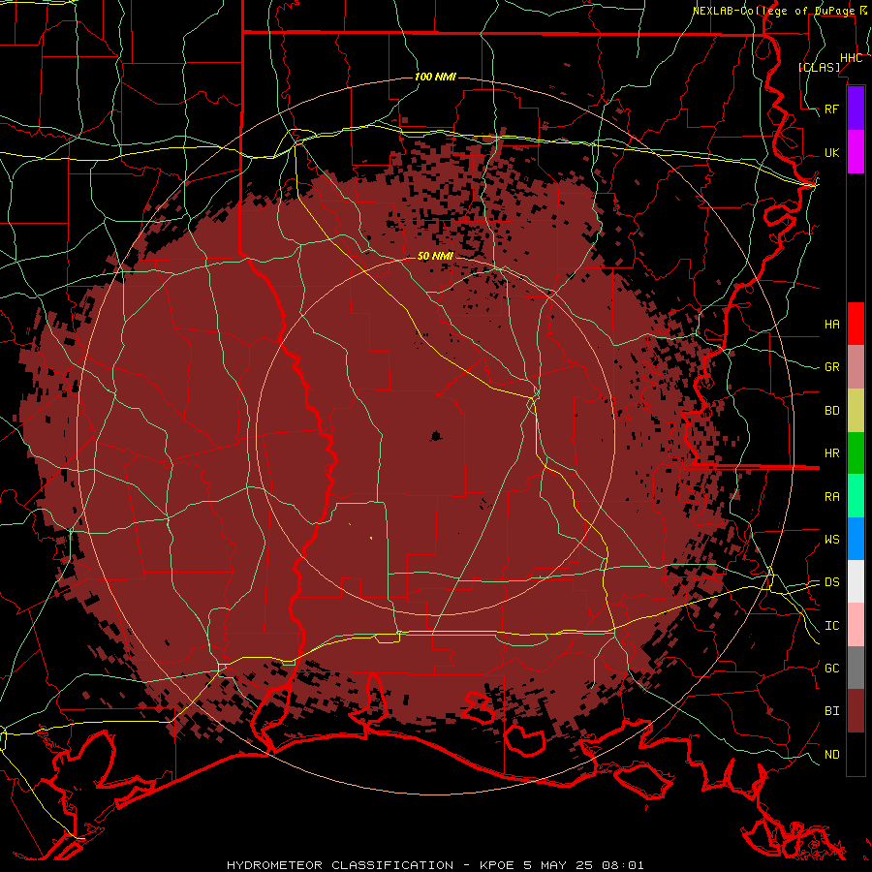Screen dimensions: 872x872
Task: Select the GC gray legend swatch
Action: point(856,668)
